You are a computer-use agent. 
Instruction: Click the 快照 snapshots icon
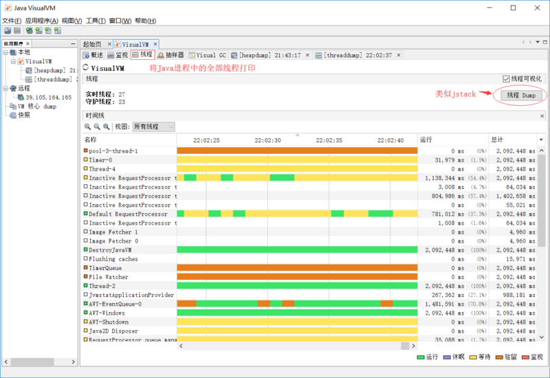click(13, 115)
